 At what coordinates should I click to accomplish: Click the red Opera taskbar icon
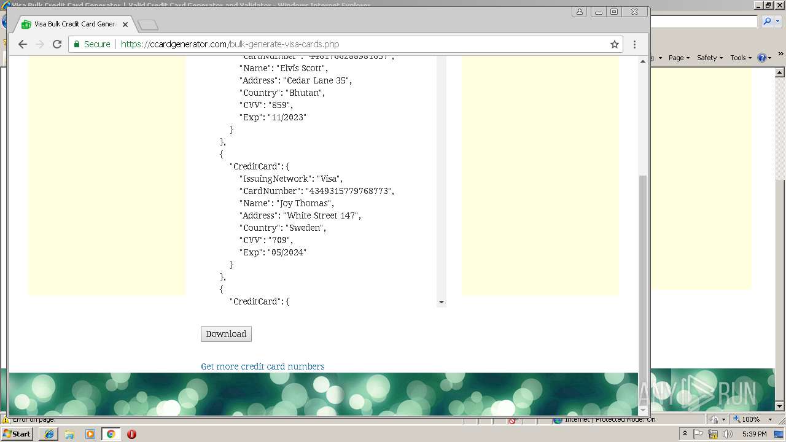[131, 433]
